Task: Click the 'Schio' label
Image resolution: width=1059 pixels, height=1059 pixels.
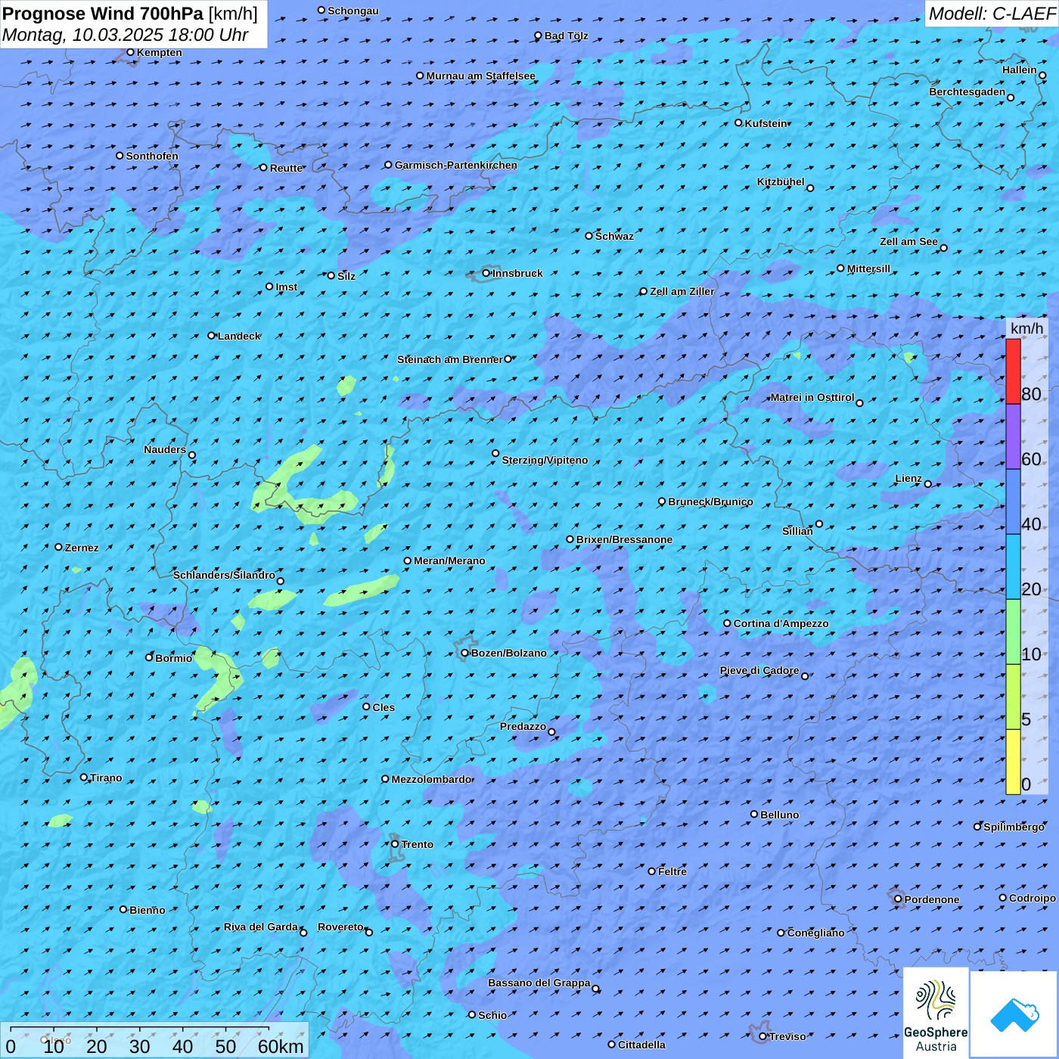Action: 492,1015
